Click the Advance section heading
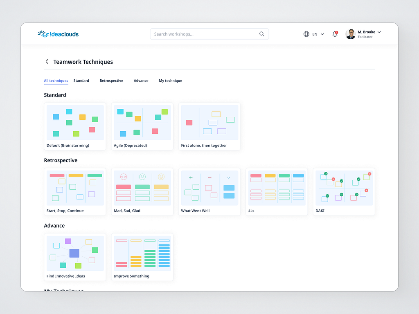Screen dimensions: 419x314 54,226
